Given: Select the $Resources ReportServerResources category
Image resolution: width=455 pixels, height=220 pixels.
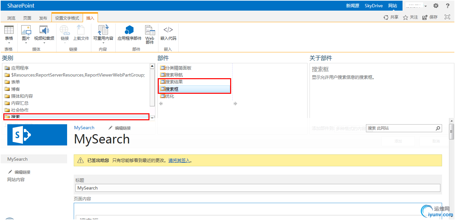Looking at the screenshot, I should (75, 75).
